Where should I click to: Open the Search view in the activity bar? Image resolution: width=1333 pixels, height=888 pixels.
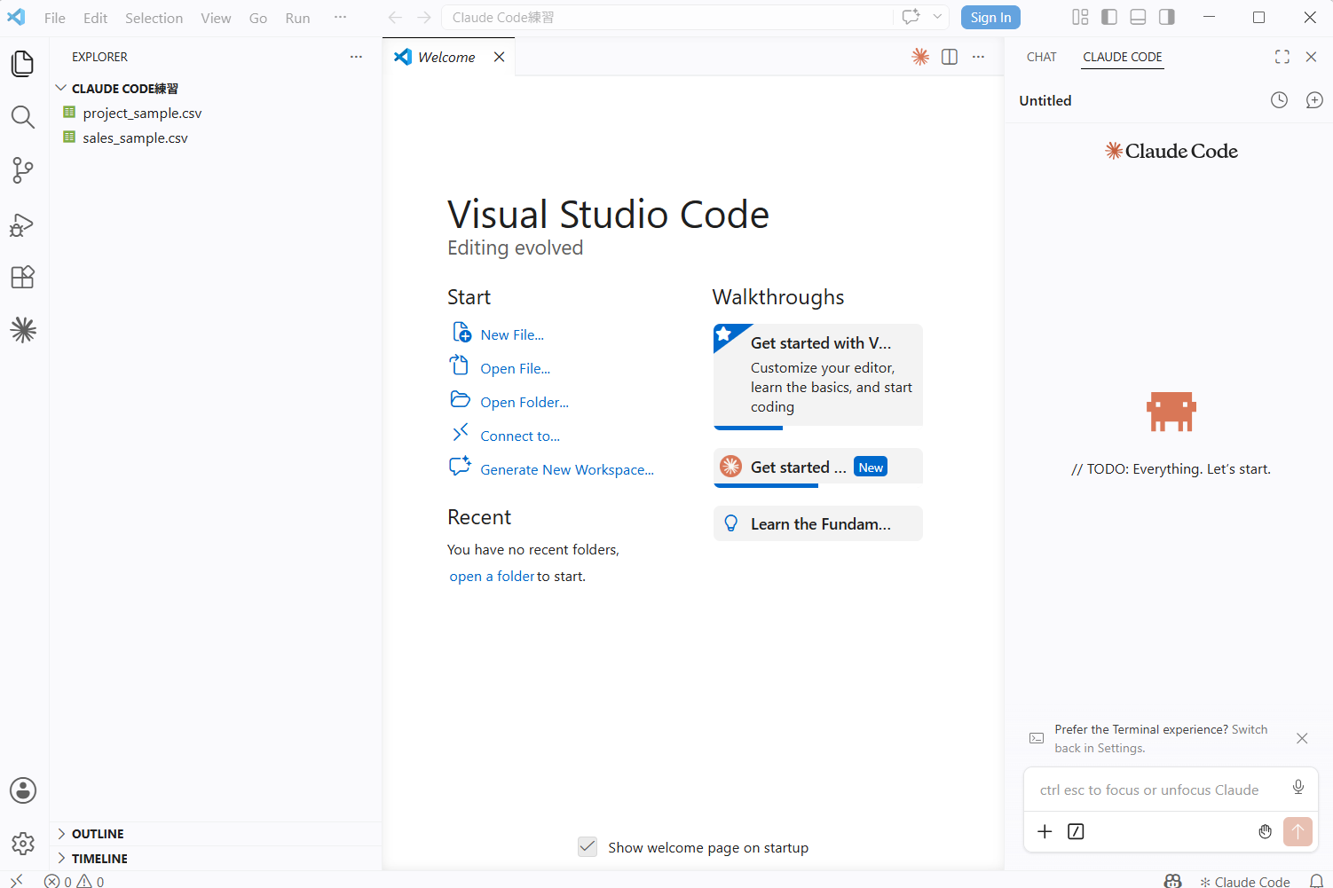[23, 117]
